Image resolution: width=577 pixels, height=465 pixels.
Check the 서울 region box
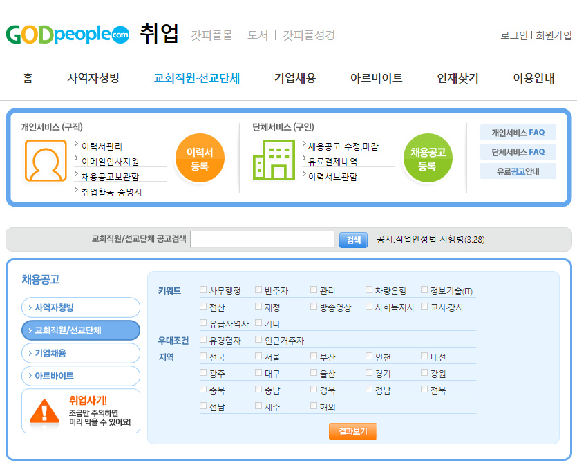tap(258, 356)
